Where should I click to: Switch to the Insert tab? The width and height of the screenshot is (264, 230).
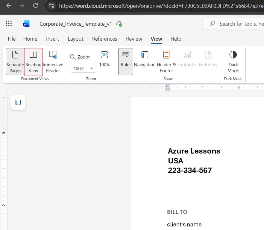tap(52, 39)
